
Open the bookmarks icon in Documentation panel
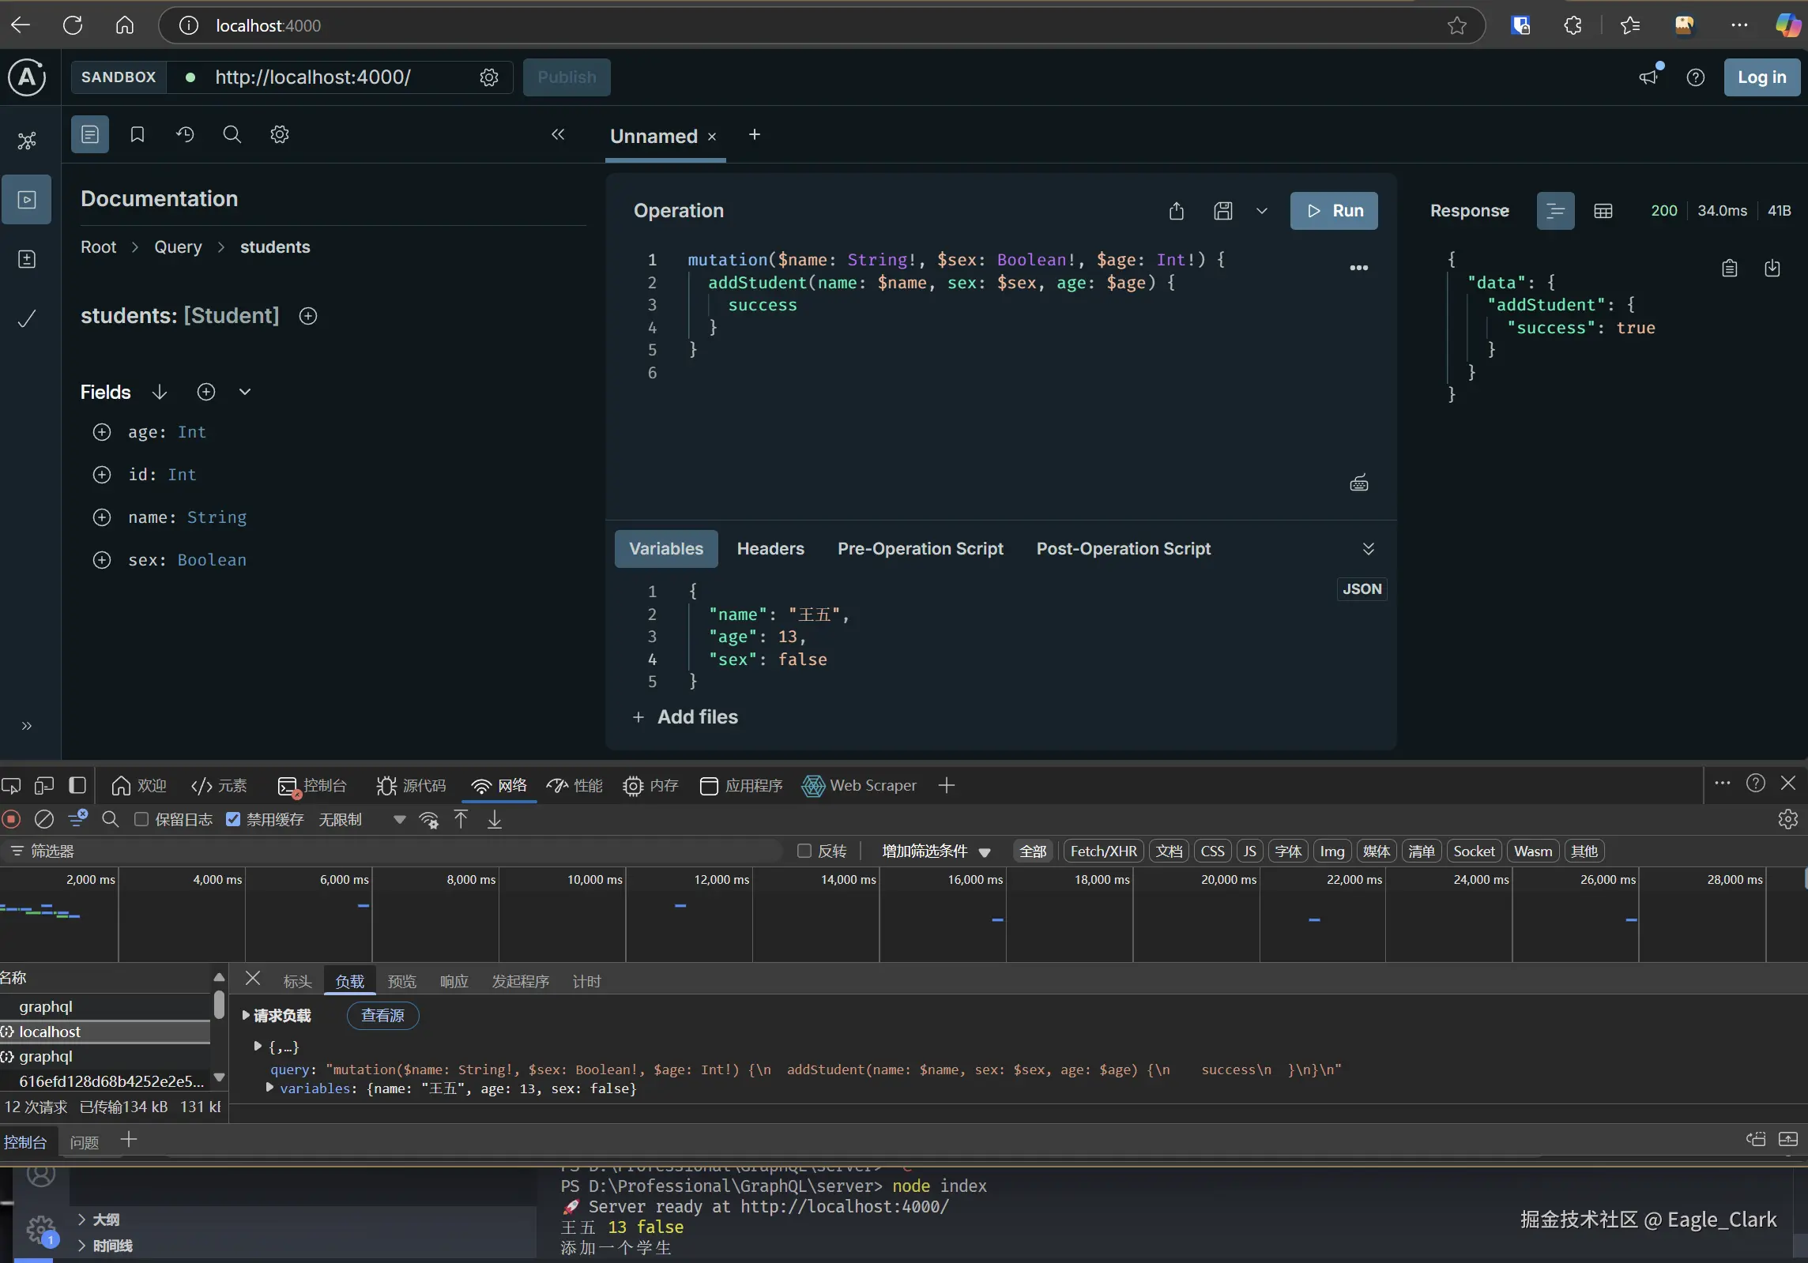click(x=137, y=134)
